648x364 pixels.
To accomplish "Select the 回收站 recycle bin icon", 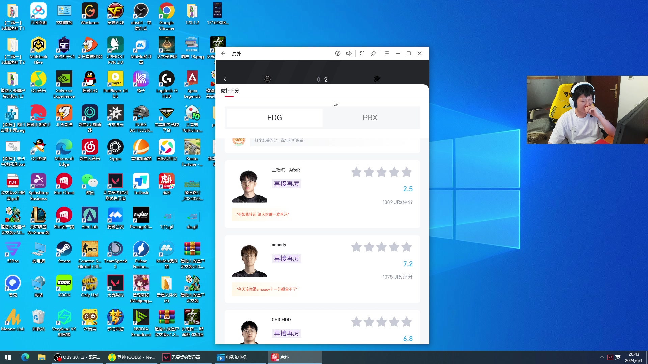I will [x=38, y=320].
